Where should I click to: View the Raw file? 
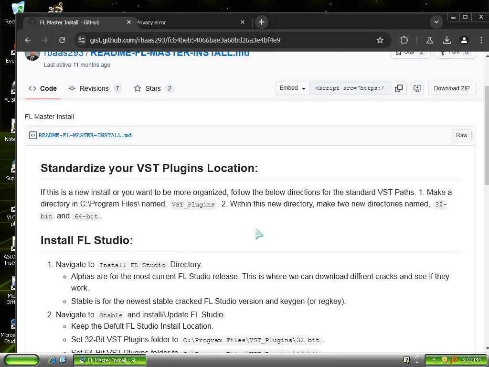[462, 135]
